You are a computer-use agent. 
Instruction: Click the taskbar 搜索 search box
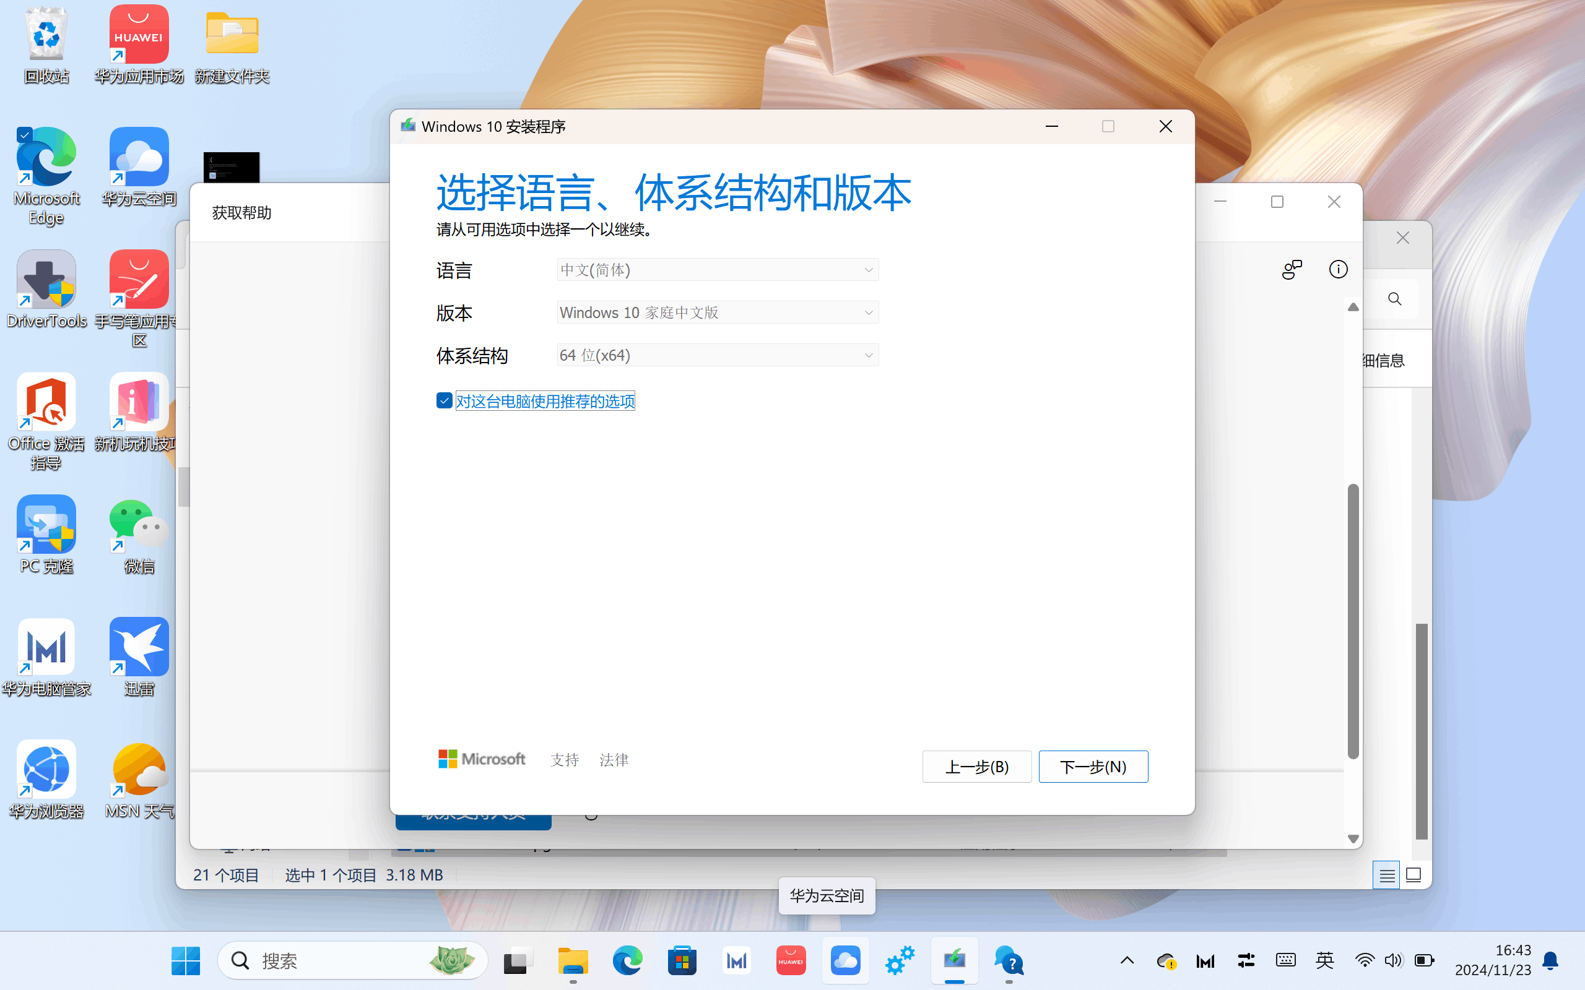click(x=352, y=960)
